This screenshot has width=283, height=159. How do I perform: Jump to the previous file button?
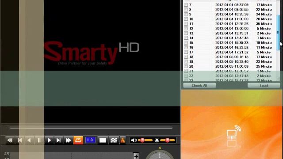pyautogui.click(x=19, y=140)
